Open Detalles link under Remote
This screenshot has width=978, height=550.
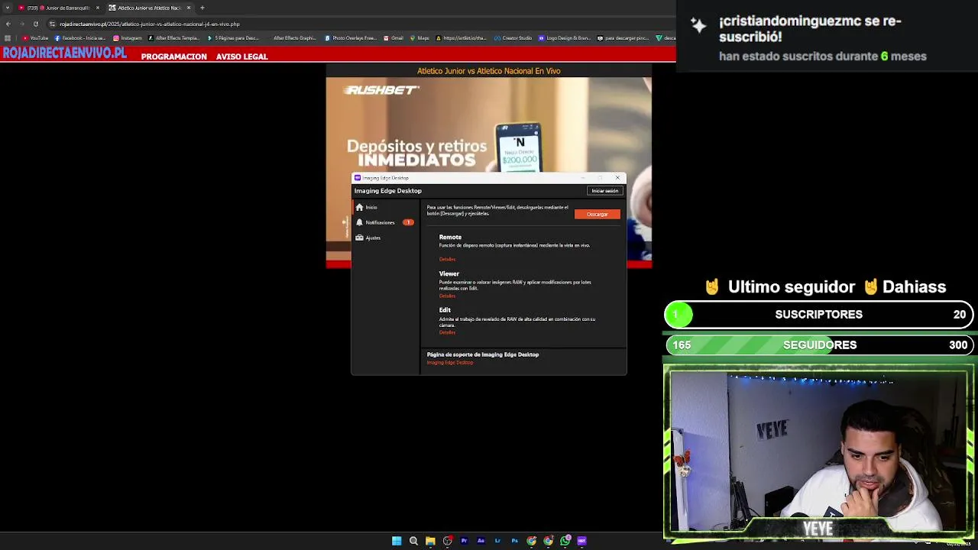click(x=447, y=259)
